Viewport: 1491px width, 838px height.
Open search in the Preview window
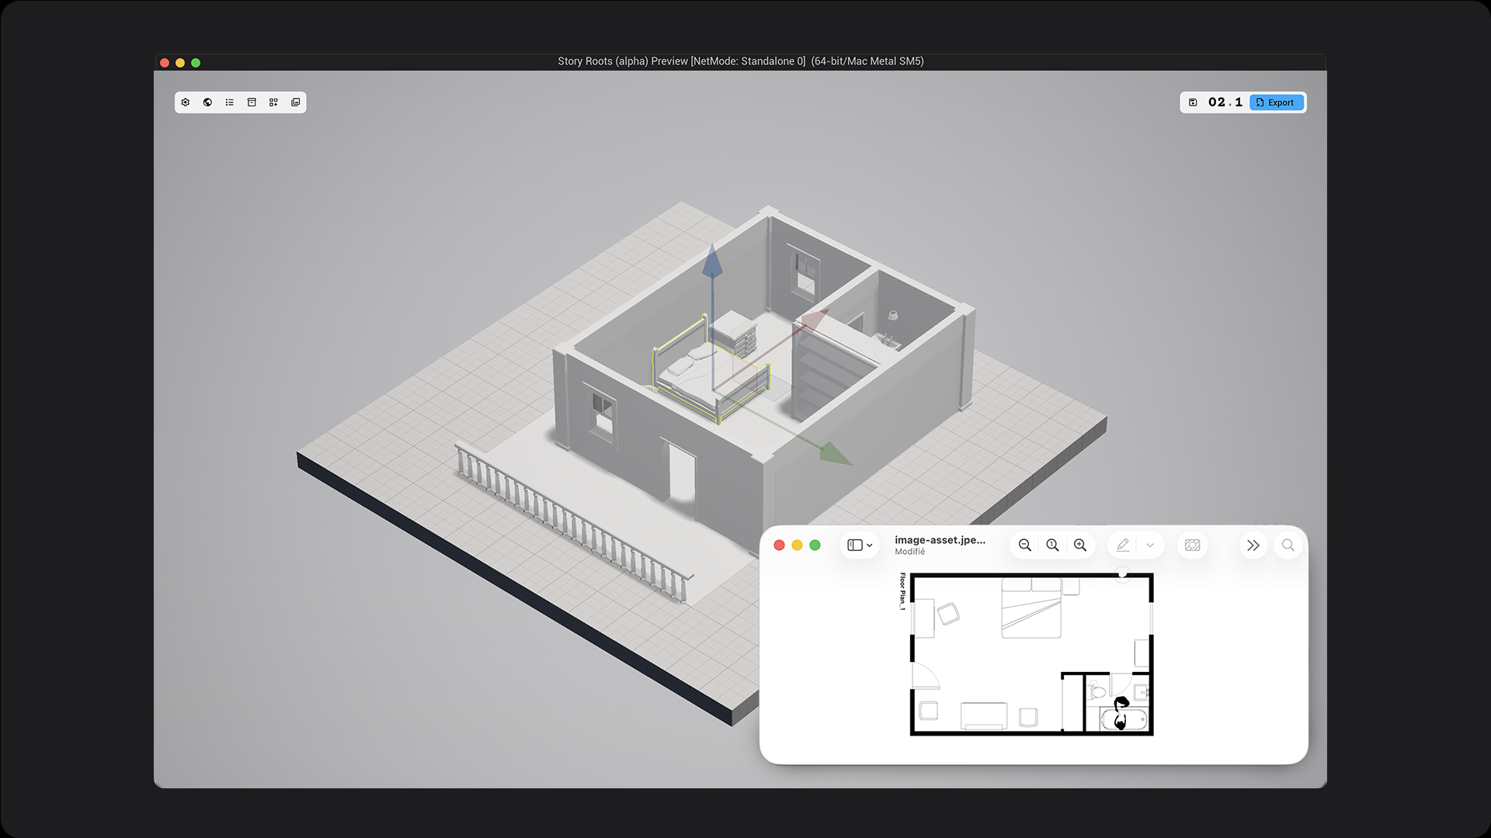(x=1288, y=545)
